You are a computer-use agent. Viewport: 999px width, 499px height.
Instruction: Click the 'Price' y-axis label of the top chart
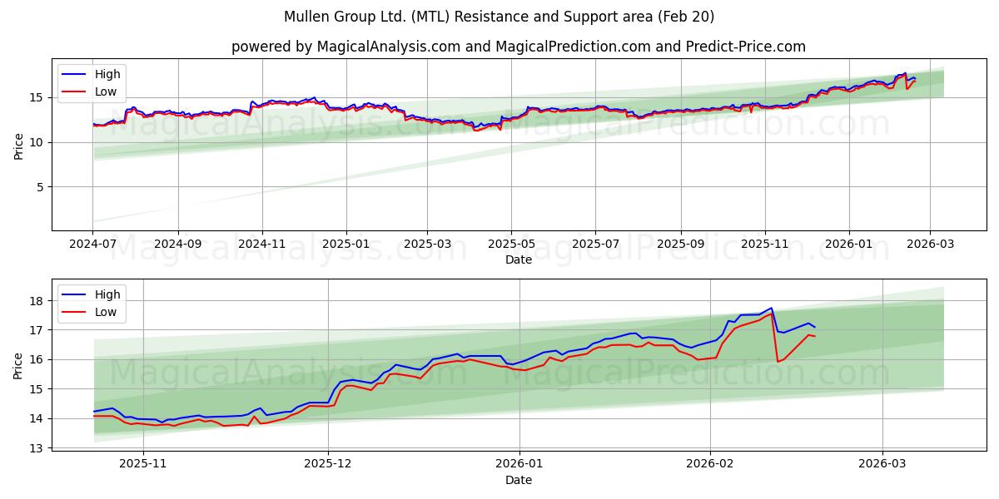(x=18, y=145)
